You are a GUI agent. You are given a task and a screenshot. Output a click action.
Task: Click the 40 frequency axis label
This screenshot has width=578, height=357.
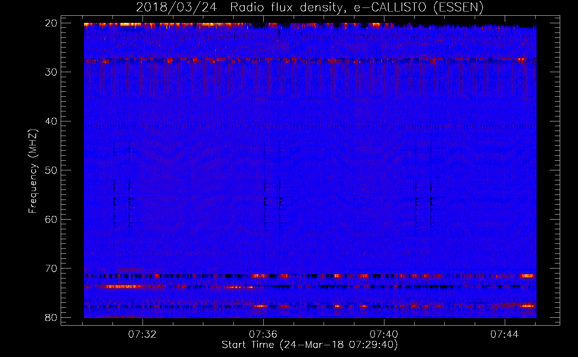pos(51,121)
